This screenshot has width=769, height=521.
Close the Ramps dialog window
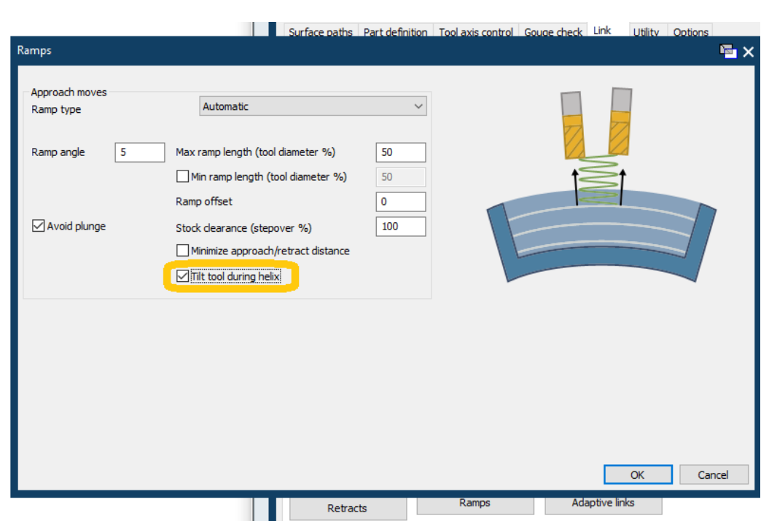click(x=749, y=52)
